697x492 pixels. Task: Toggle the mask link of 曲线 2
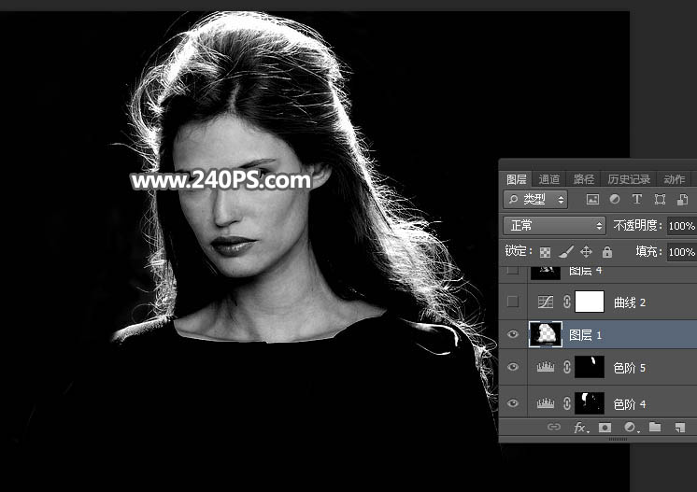click(567, 302)
